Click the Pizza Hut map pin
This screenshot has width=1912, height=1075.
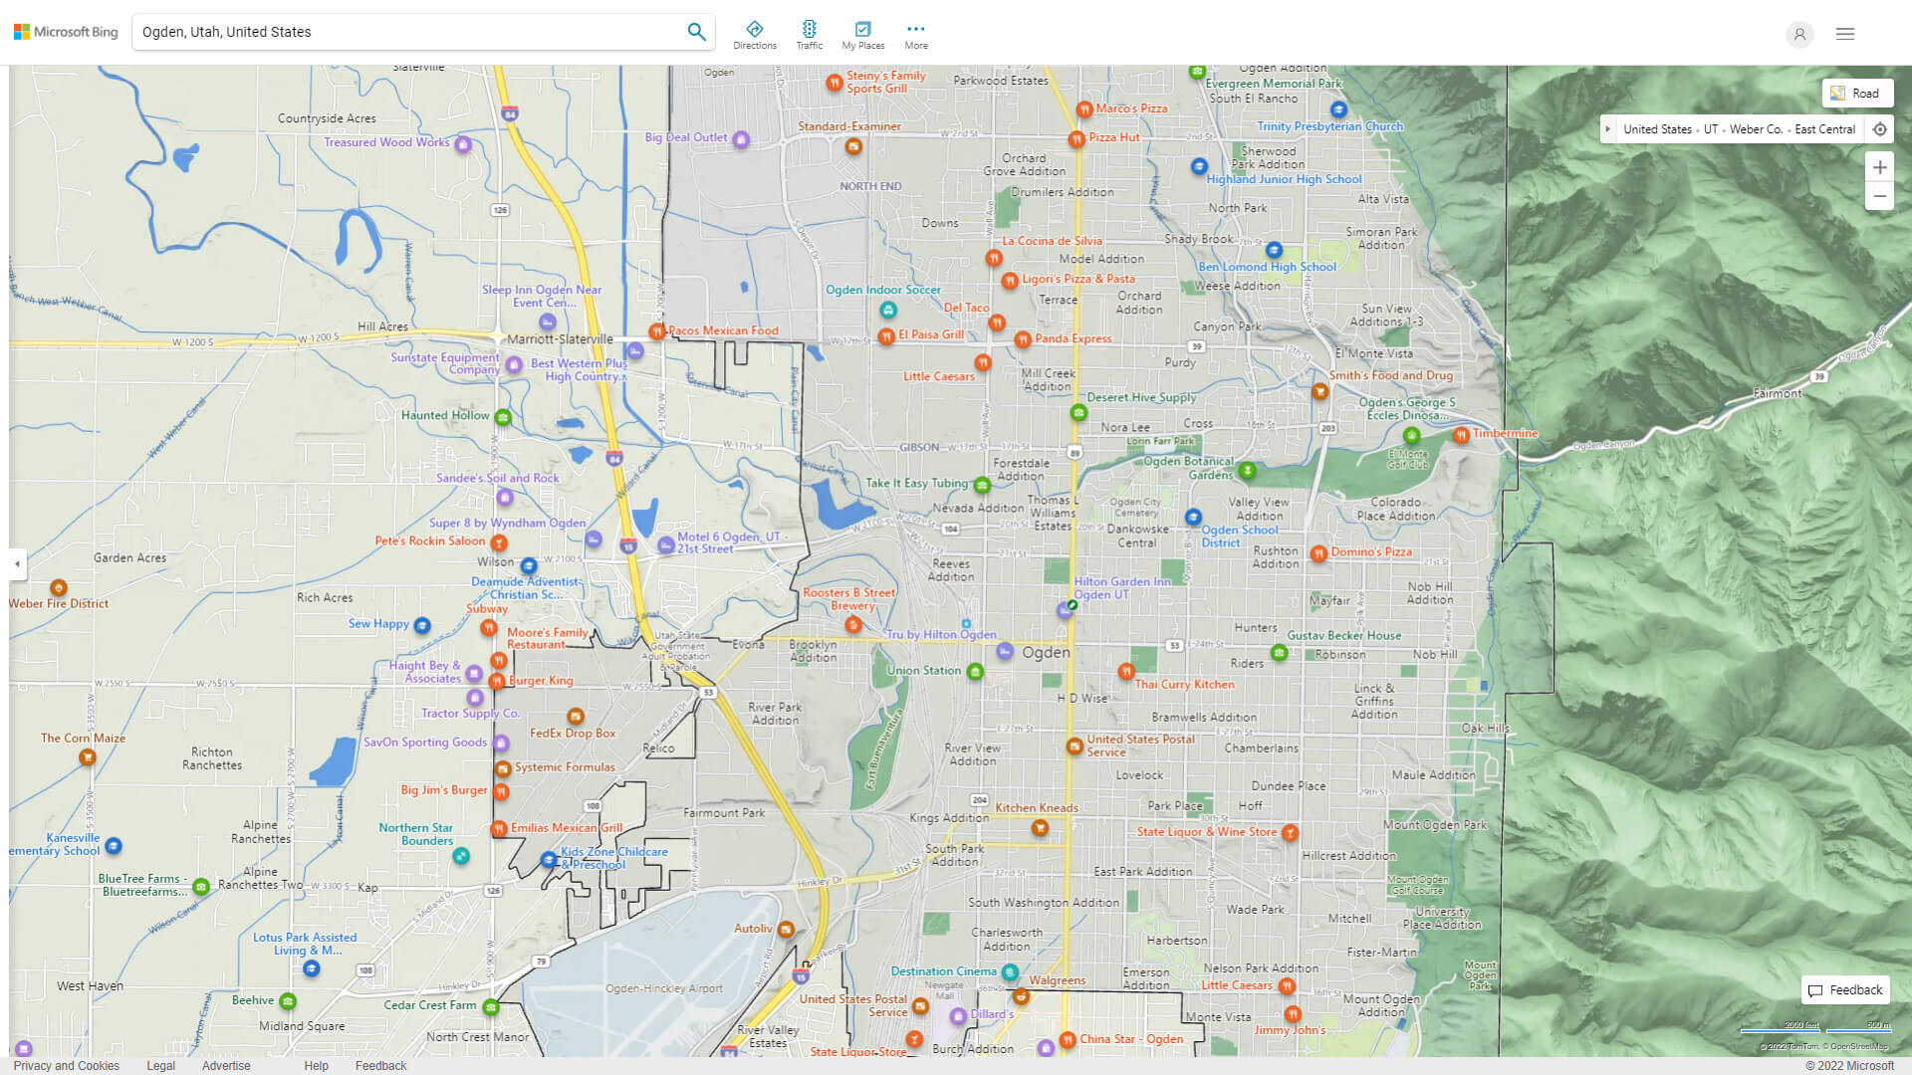coord(1076,139)
